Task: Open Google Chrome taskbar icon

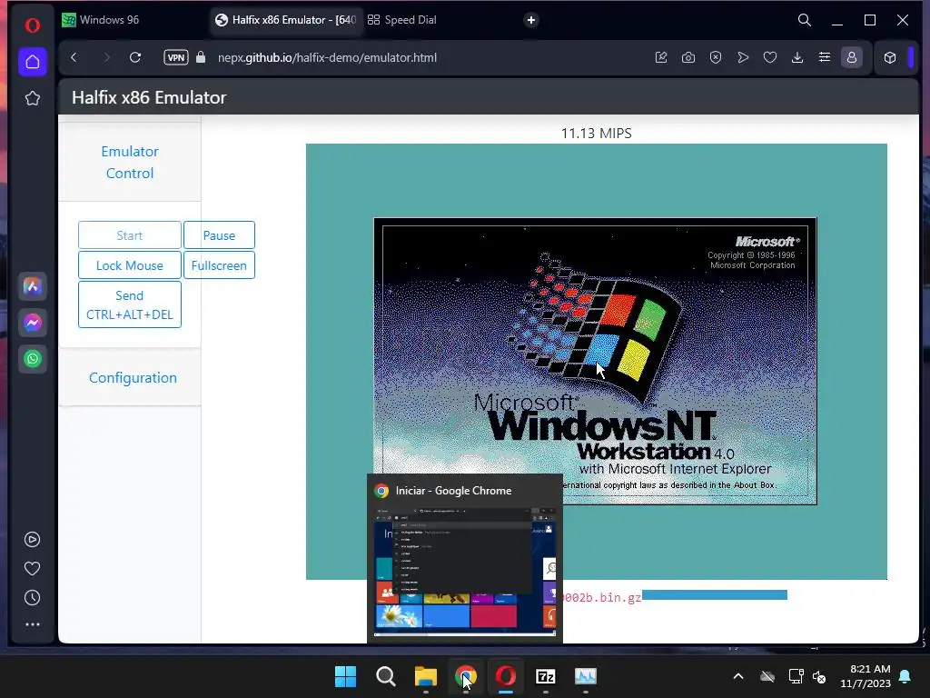Action: [466, 676]
